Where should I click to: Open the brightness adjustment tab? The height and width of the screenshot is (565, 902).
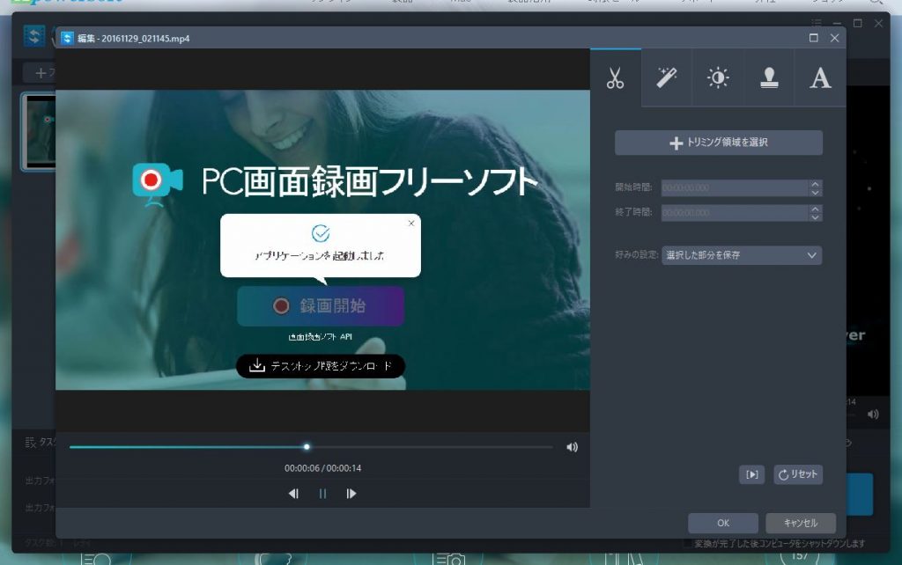718,78
